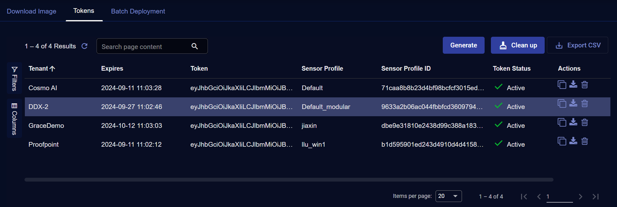Expand the Columns side panel
The image size is (617, 207).
pos(14,118)
